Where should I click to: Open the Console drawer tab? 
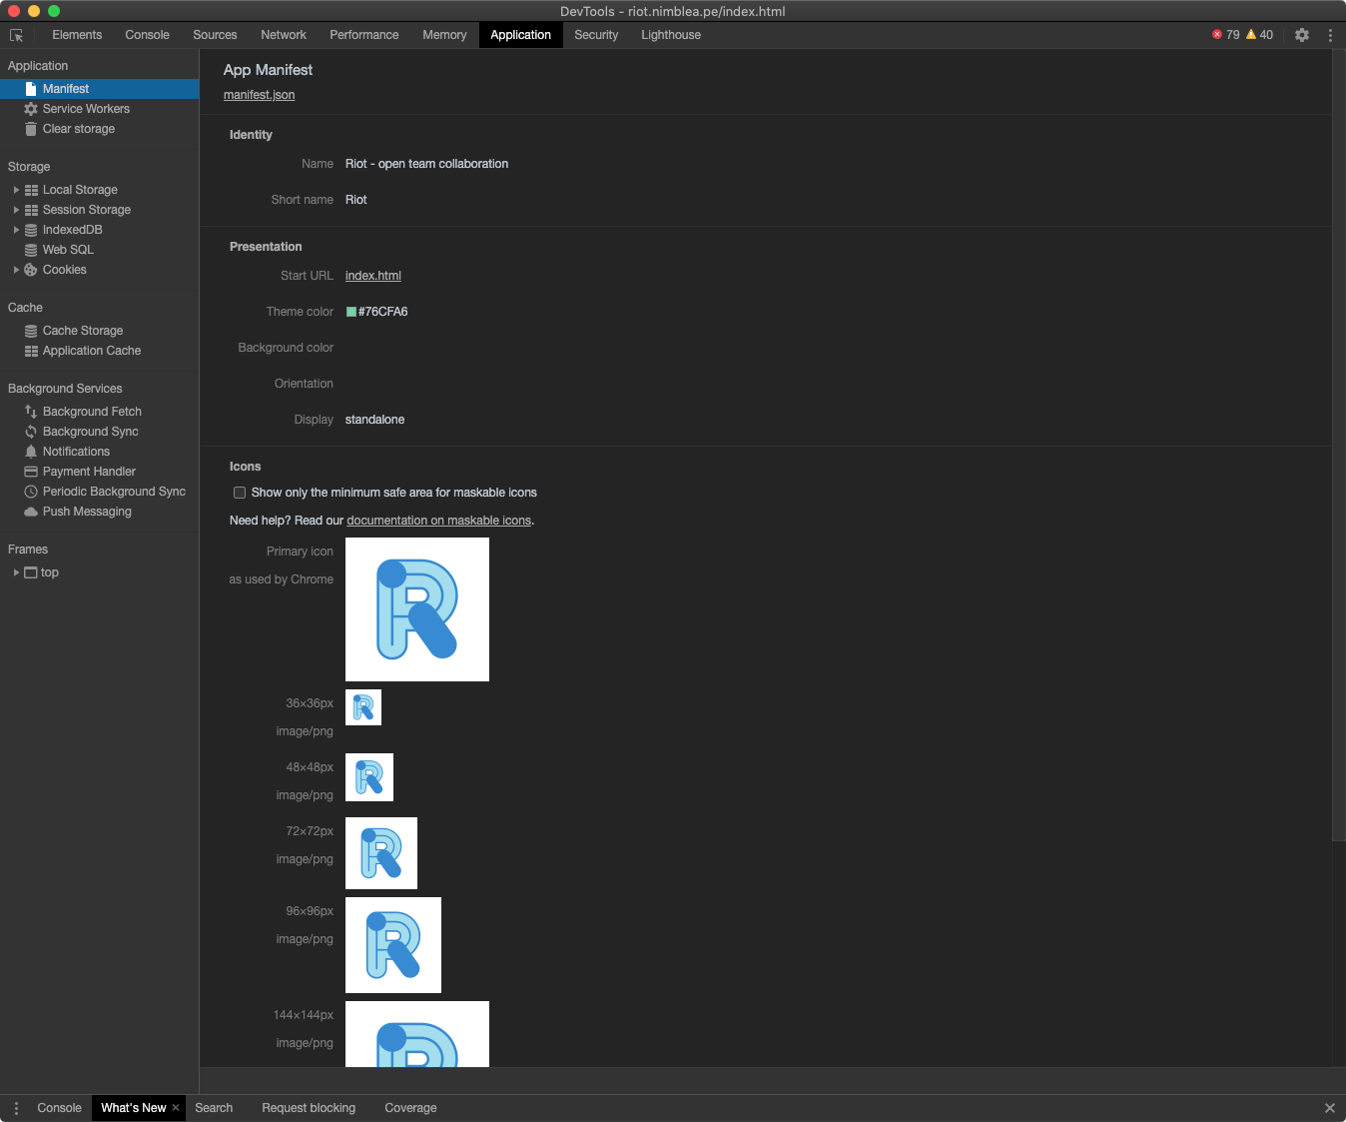(x=59, y=1108)
